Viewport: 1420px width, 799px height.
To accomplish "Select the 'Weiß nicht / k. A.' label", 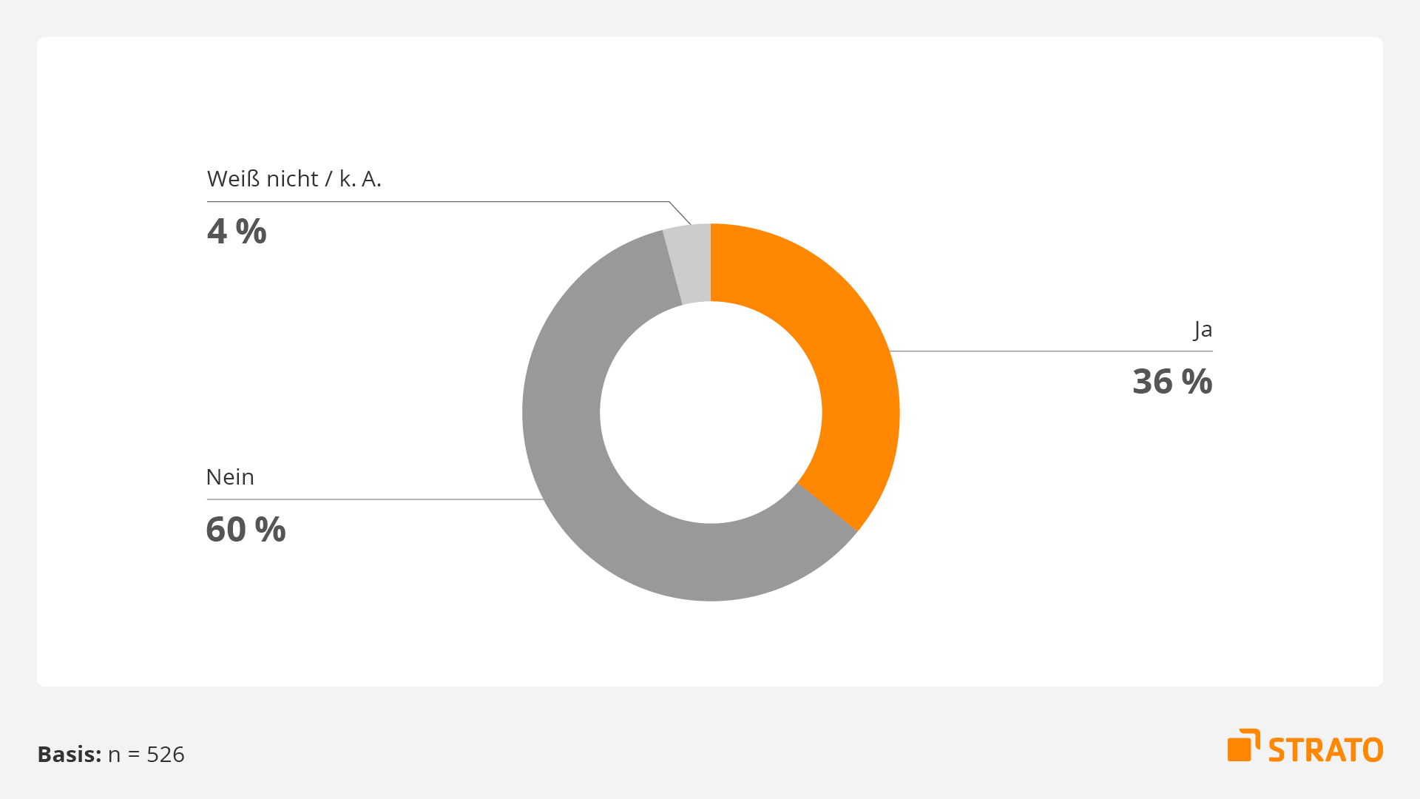I will 294,179.
